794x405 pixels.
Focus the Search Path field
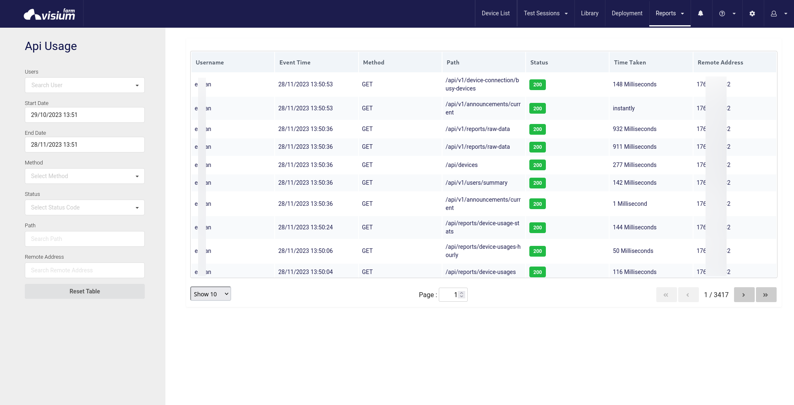pyautogui.click(x=85, y=239)
